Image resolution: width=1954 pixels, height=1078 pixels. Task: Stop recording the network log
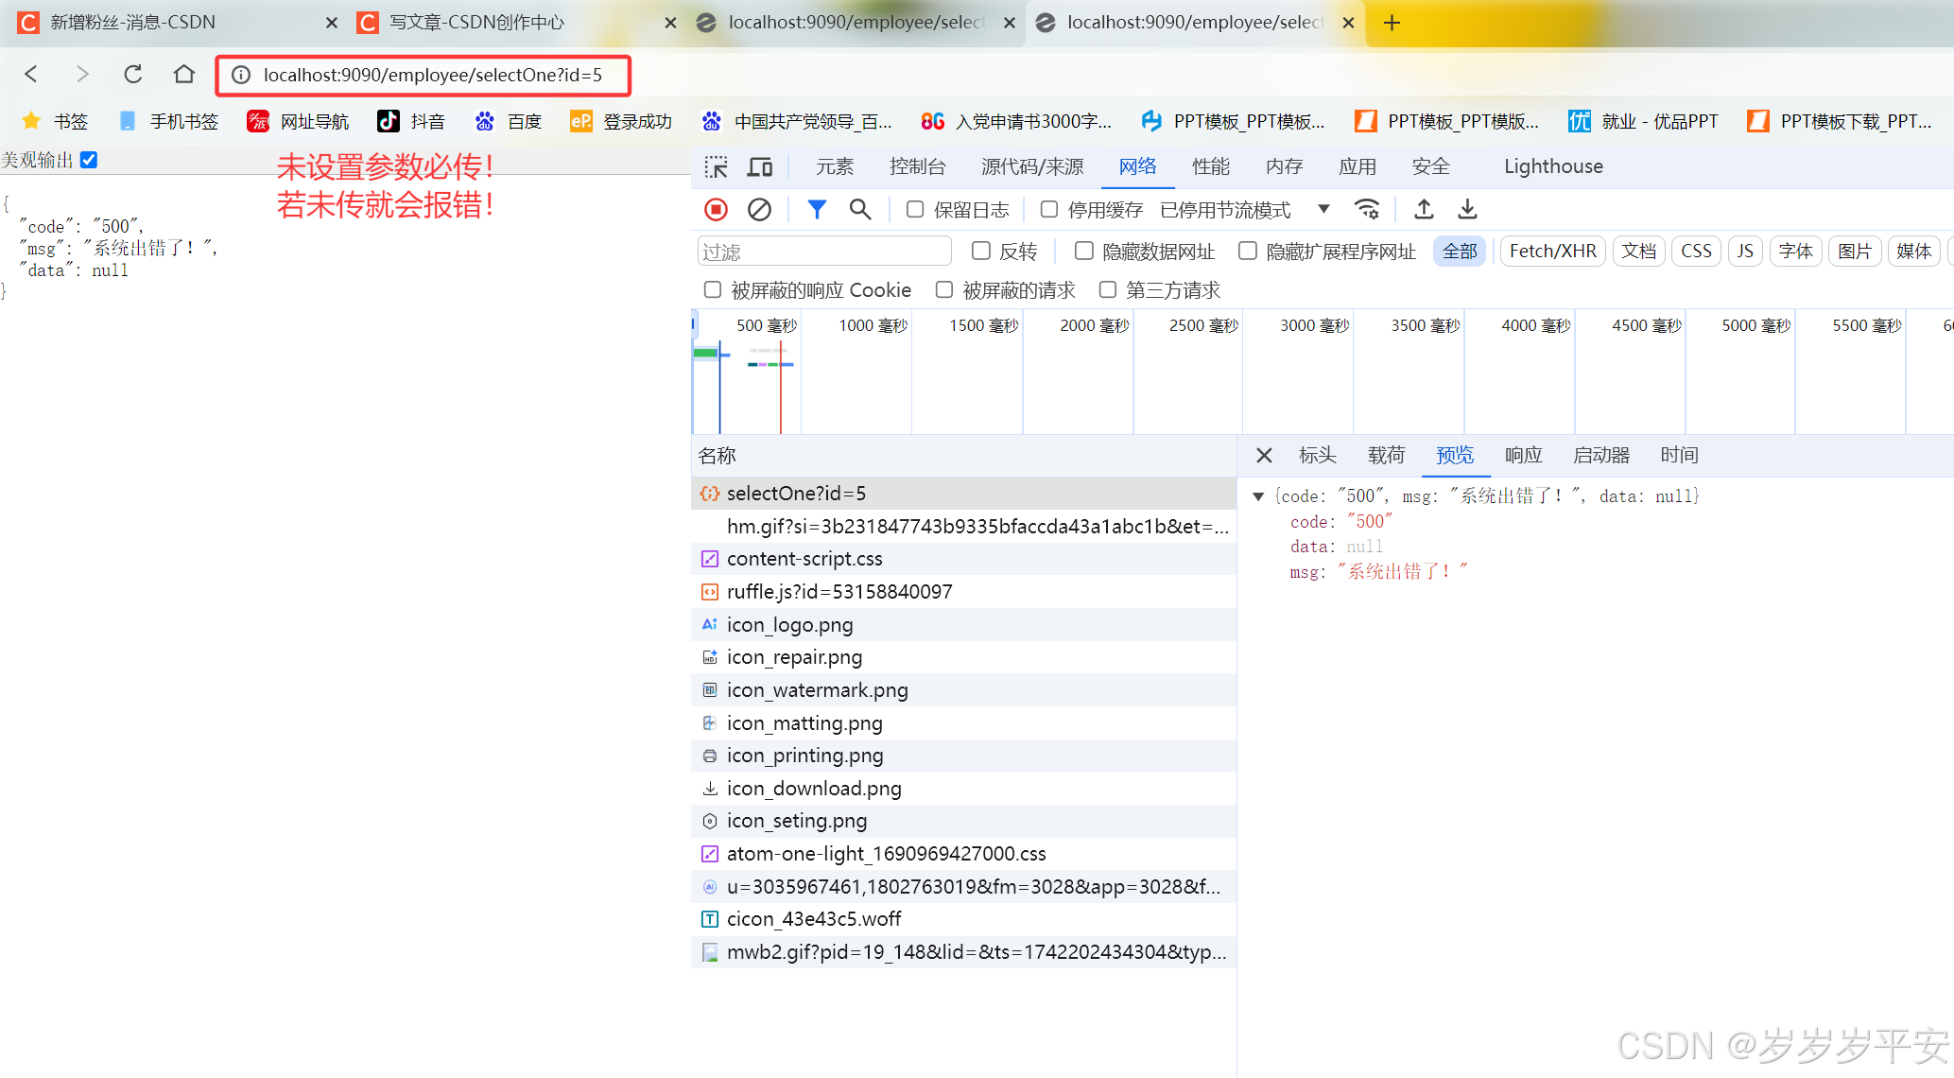716,209
